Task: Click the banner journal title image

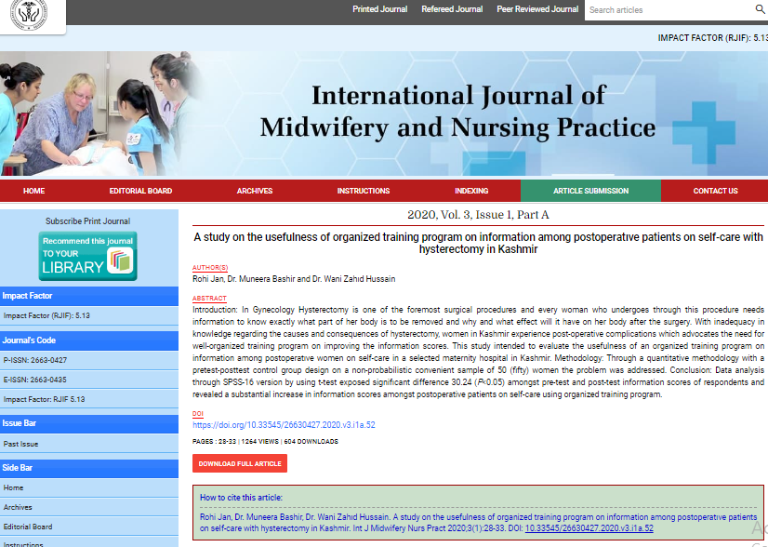Action: pyautogui.click(x=457, y=112)
